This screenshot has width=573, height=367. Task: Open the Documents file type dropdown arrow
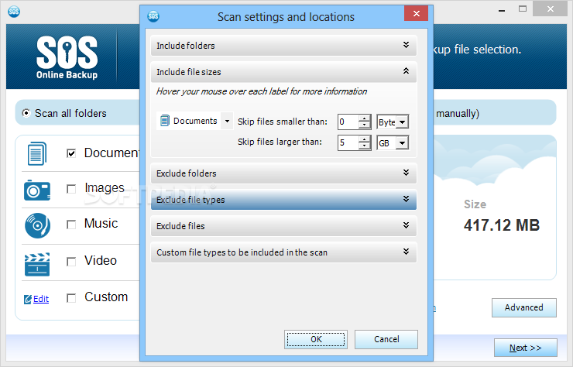tap(227, 121)
